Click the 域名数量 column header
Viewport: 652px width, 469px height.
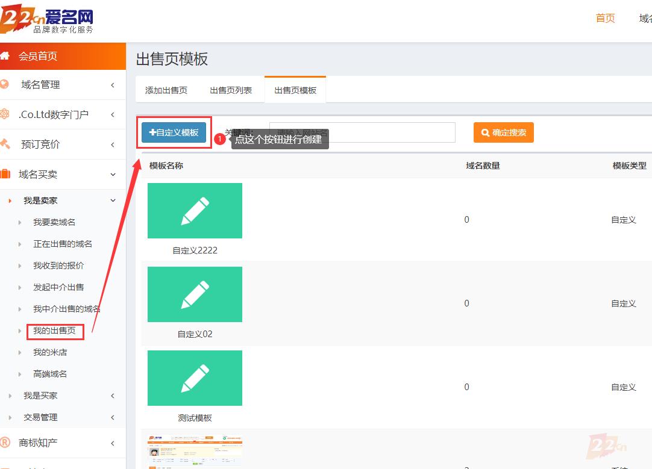(483, 166)
